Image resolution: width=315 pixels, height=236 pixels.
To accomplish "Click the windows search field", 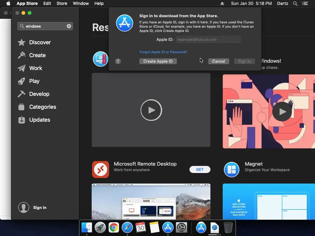I will click(45, 26).
